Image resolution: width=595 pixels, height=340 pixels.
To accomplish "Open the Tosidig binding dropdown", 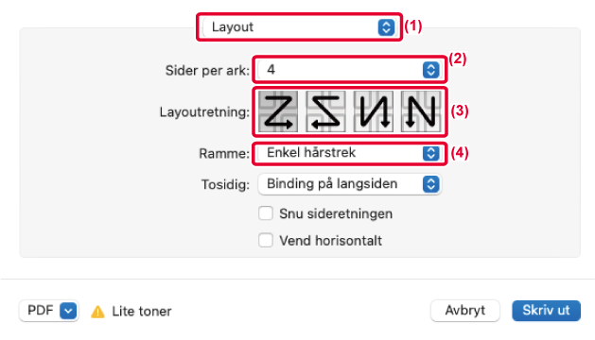I will point(349,184).
